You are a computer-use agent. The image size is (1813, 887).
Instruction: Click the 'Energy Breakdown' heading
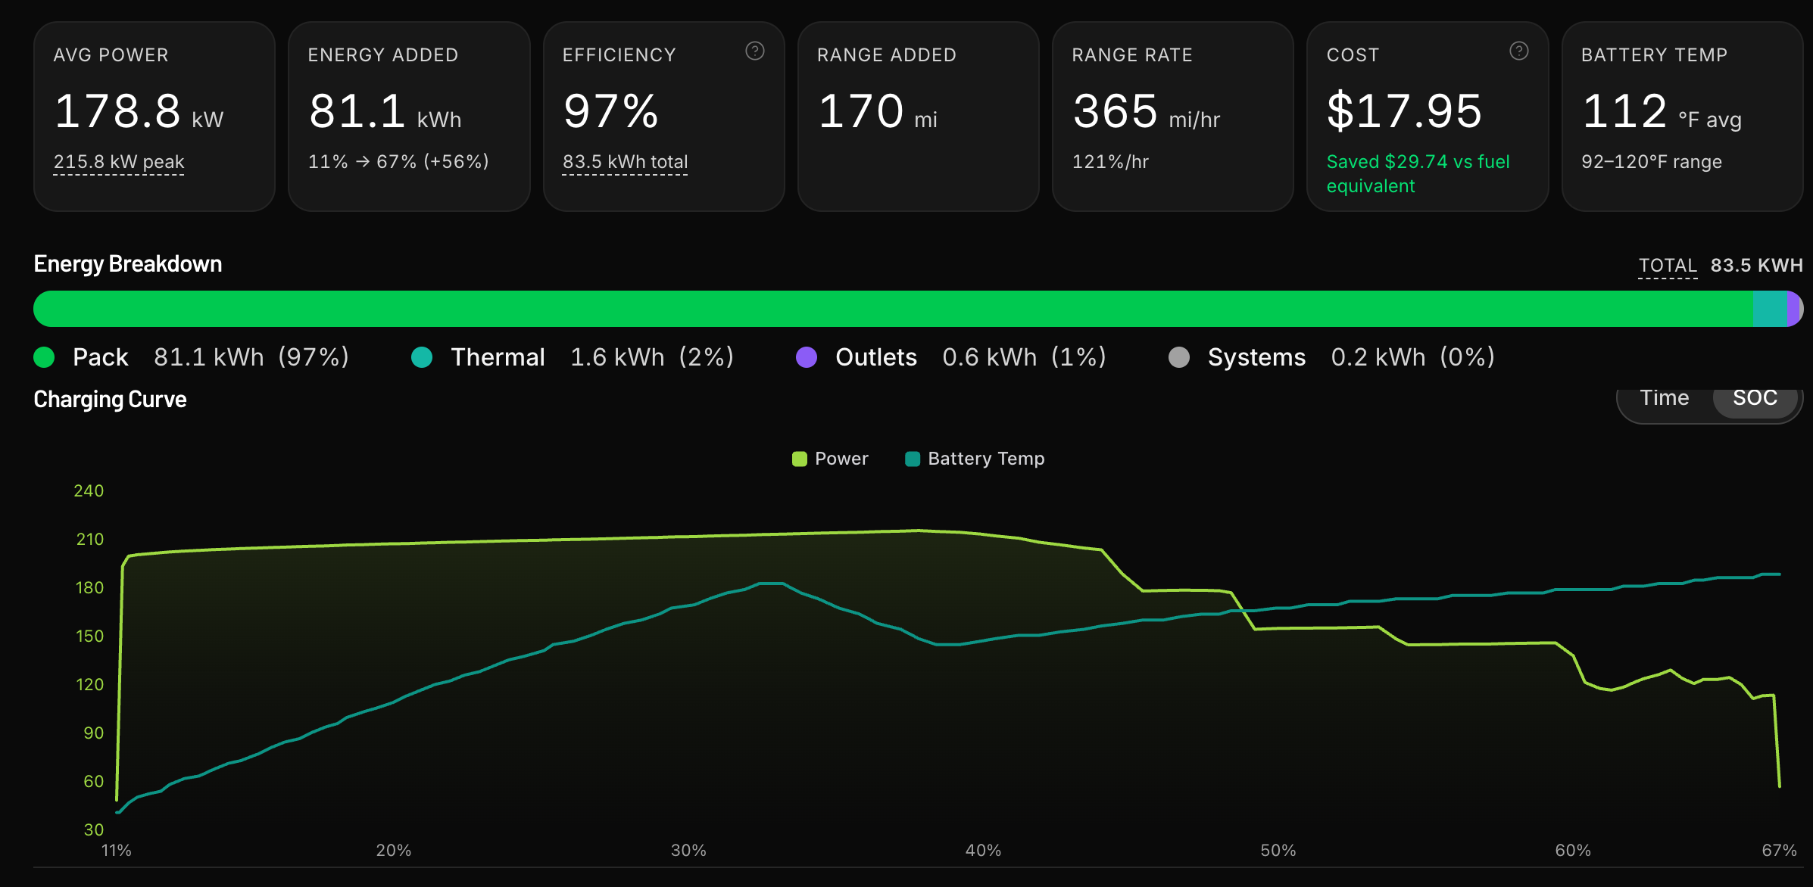[128, 264]
